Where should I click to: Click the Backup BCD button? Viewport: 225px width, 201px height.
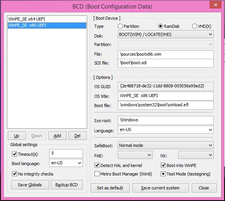pyautogui.click(x=67, y=185)
